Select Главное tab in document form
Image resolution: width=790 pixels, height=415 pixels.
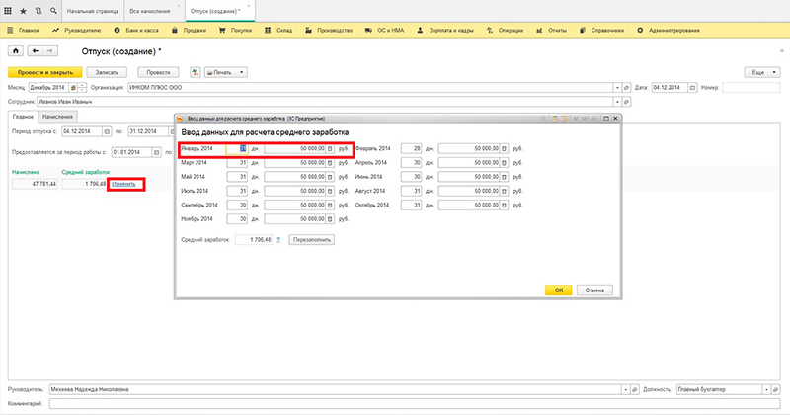pos(23,117)
